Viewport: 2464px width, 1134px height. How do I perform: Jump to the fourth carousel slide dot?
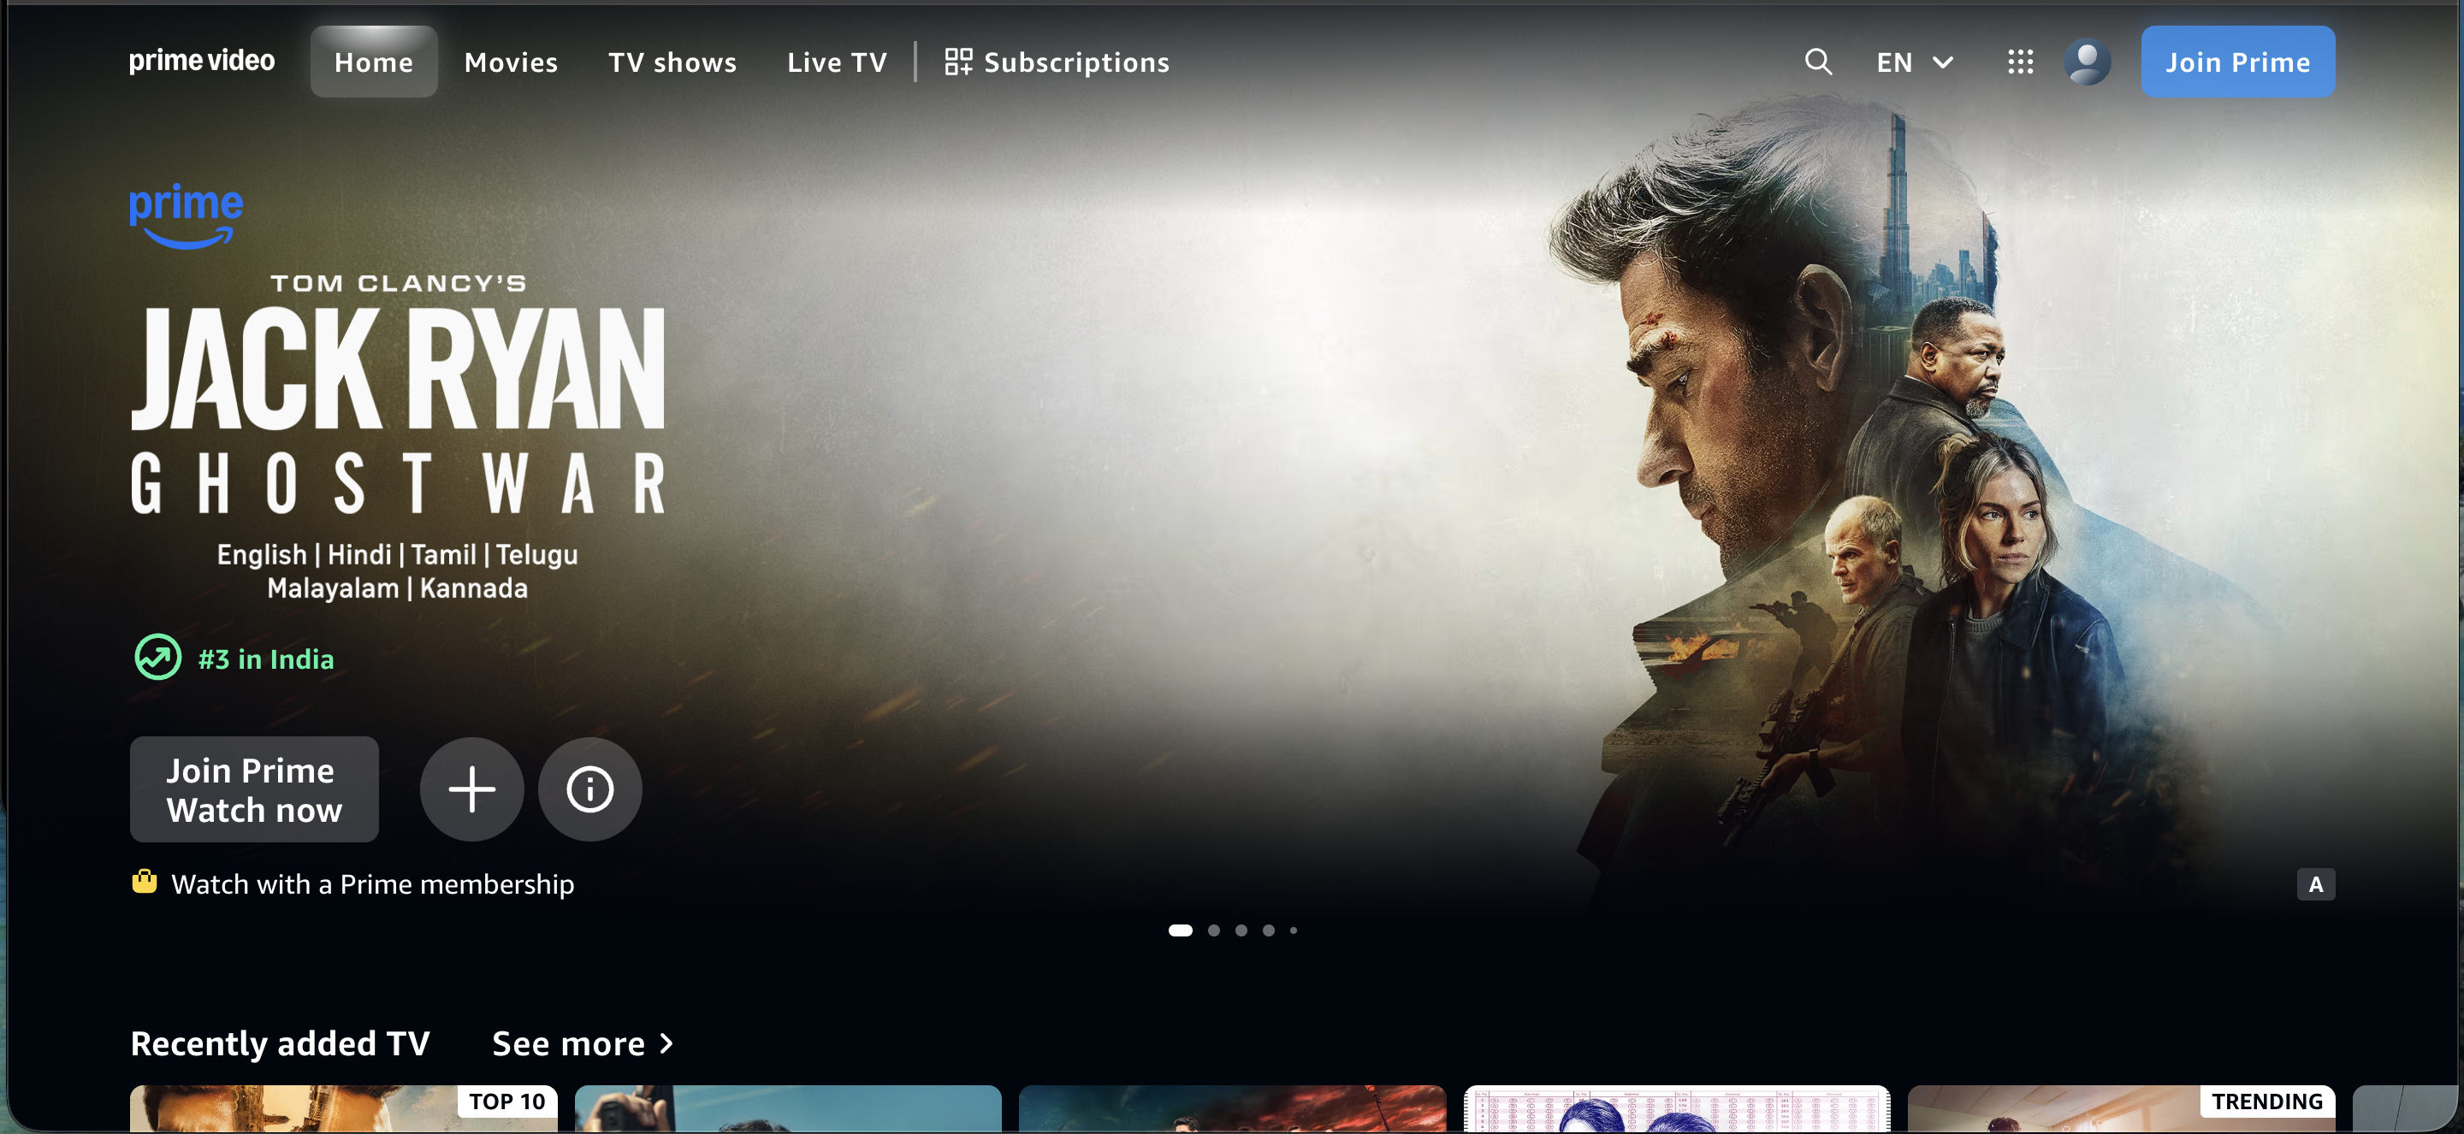(x=1268, y=930)
